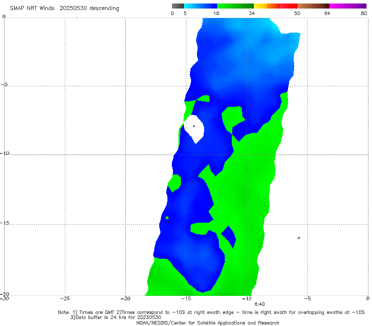Viewport: 372px width, 326px height.
Task: Click the NOAA/NESDIS credit line
Action: point(208,323)
